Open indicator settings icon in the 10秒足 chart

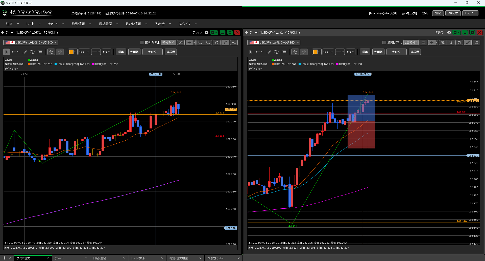[234, 42]
